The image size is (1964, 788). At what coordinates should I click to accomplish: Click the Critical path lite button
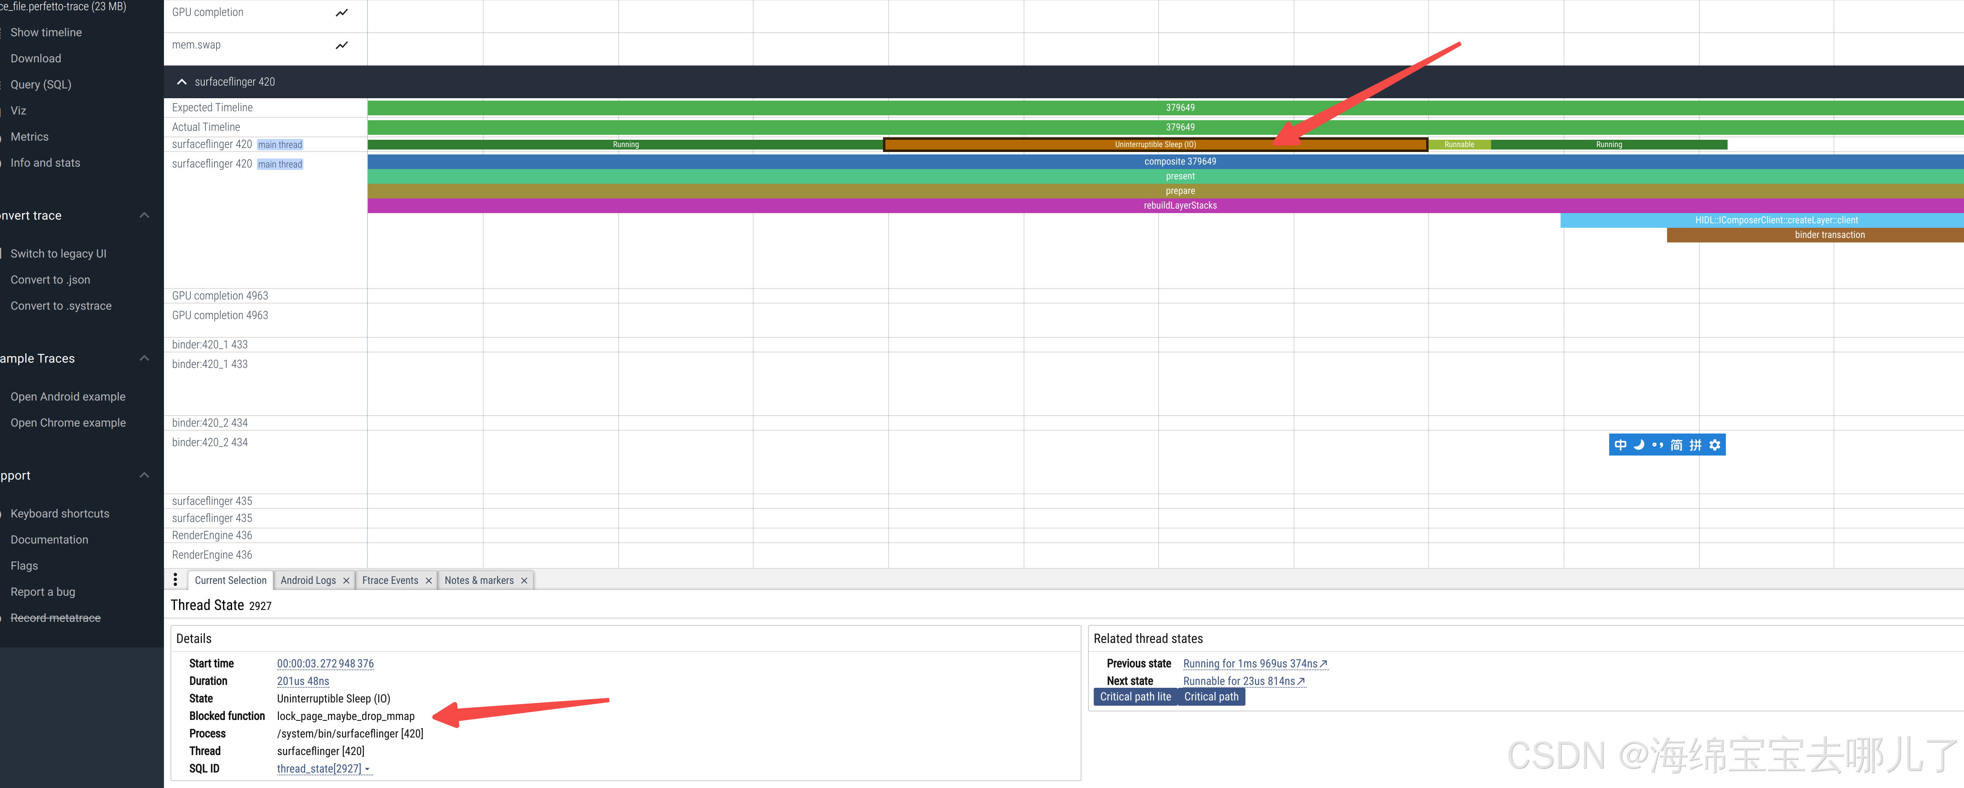point(1135,697)
